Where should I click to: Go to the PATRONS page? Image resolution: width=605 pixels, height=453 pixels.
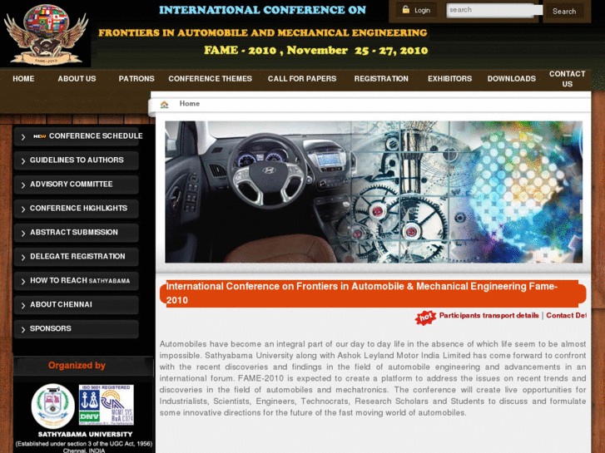(136, 79)
